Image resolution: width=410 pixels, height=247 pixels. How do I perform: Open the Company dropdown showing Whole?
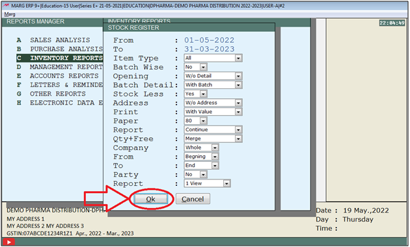click(x=201, y=148)
